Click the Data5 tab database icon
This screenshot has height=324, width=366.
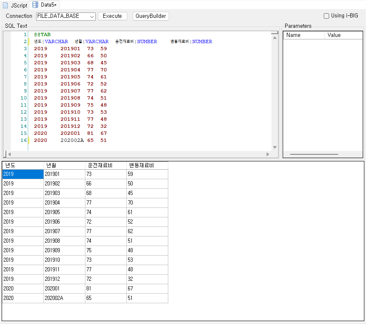(35, 5)
